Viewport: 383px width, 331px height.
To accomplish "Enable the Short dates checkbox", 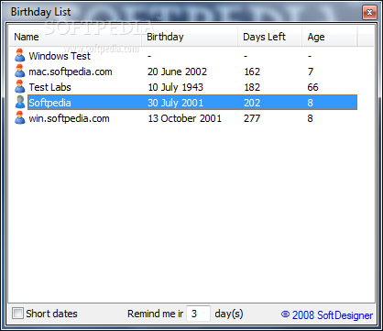I will [17, 314].
